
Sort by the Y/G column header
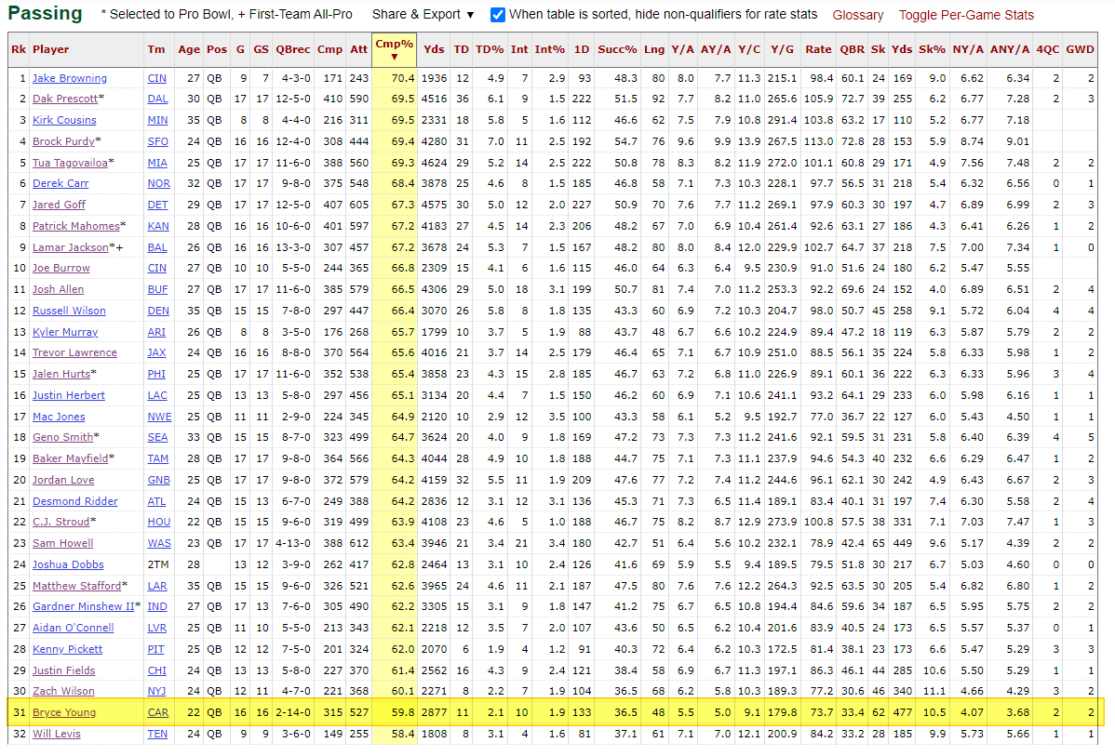tap(782, 49)
